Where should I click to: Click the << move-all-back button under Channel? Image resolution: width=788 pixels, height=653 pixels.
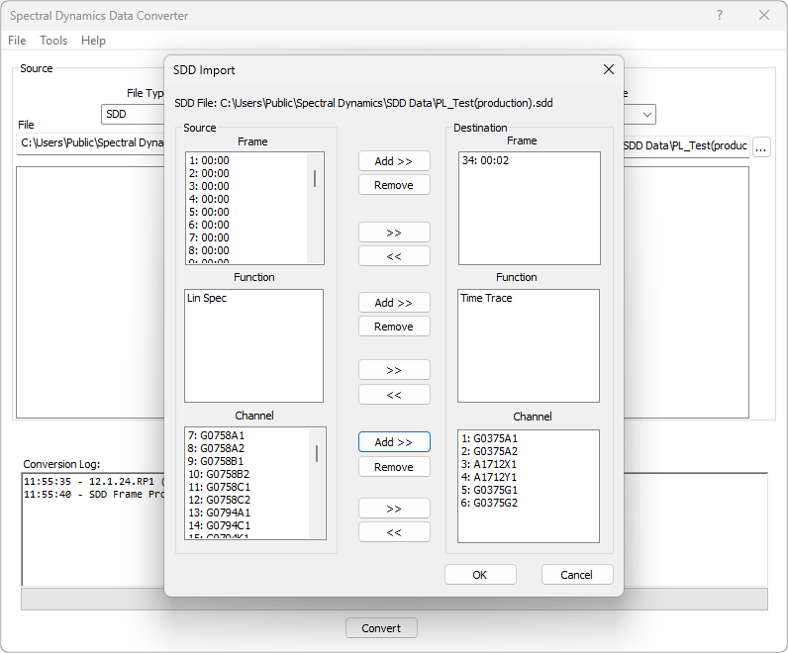coord(394,532)
